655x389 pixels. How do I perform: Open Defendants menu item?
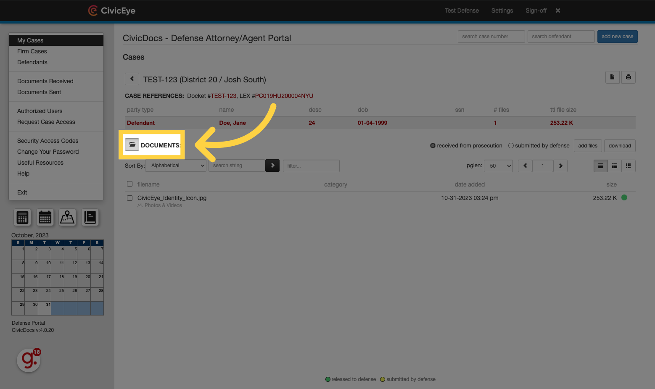(56, 62)
